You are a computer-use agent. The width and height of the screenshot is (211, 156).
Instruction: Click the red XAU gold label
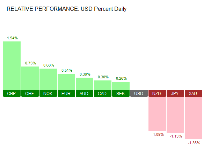pos(194,94)
